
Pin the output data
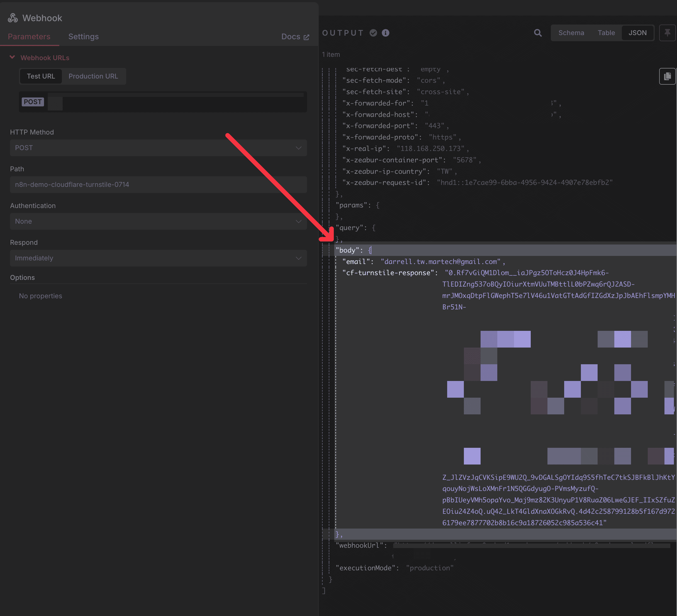pos(667,33)
